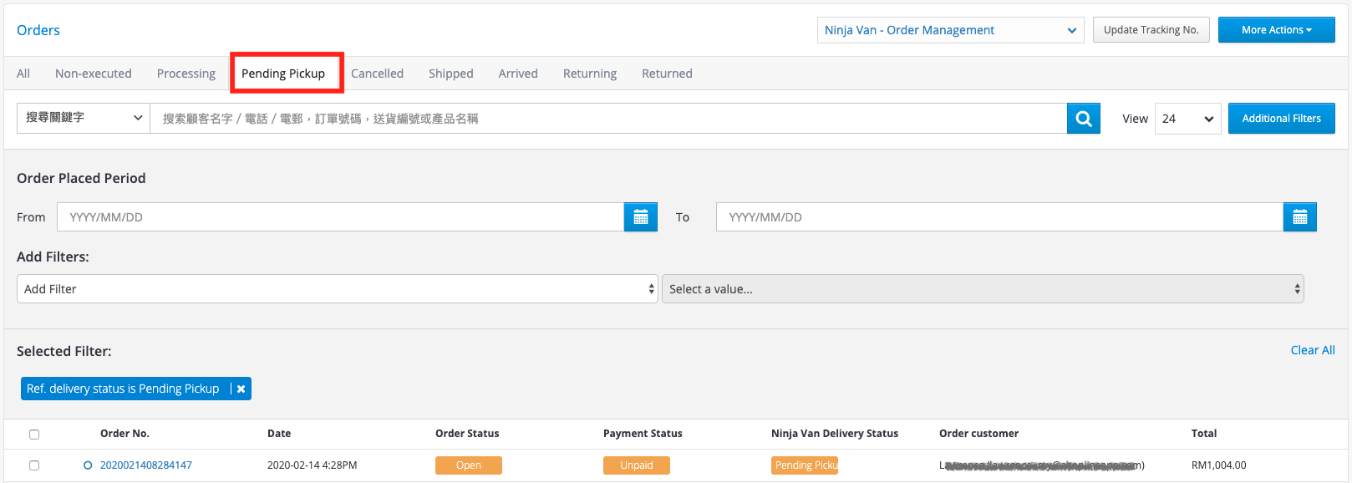Expand the Ninja Van Order Management dropdown
The width and height of the screenshot is (1352, 483).
[x=951, y=30]
